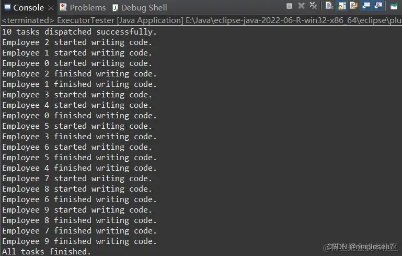Click the Terminate square stop icon

click(x=289, y=6)
